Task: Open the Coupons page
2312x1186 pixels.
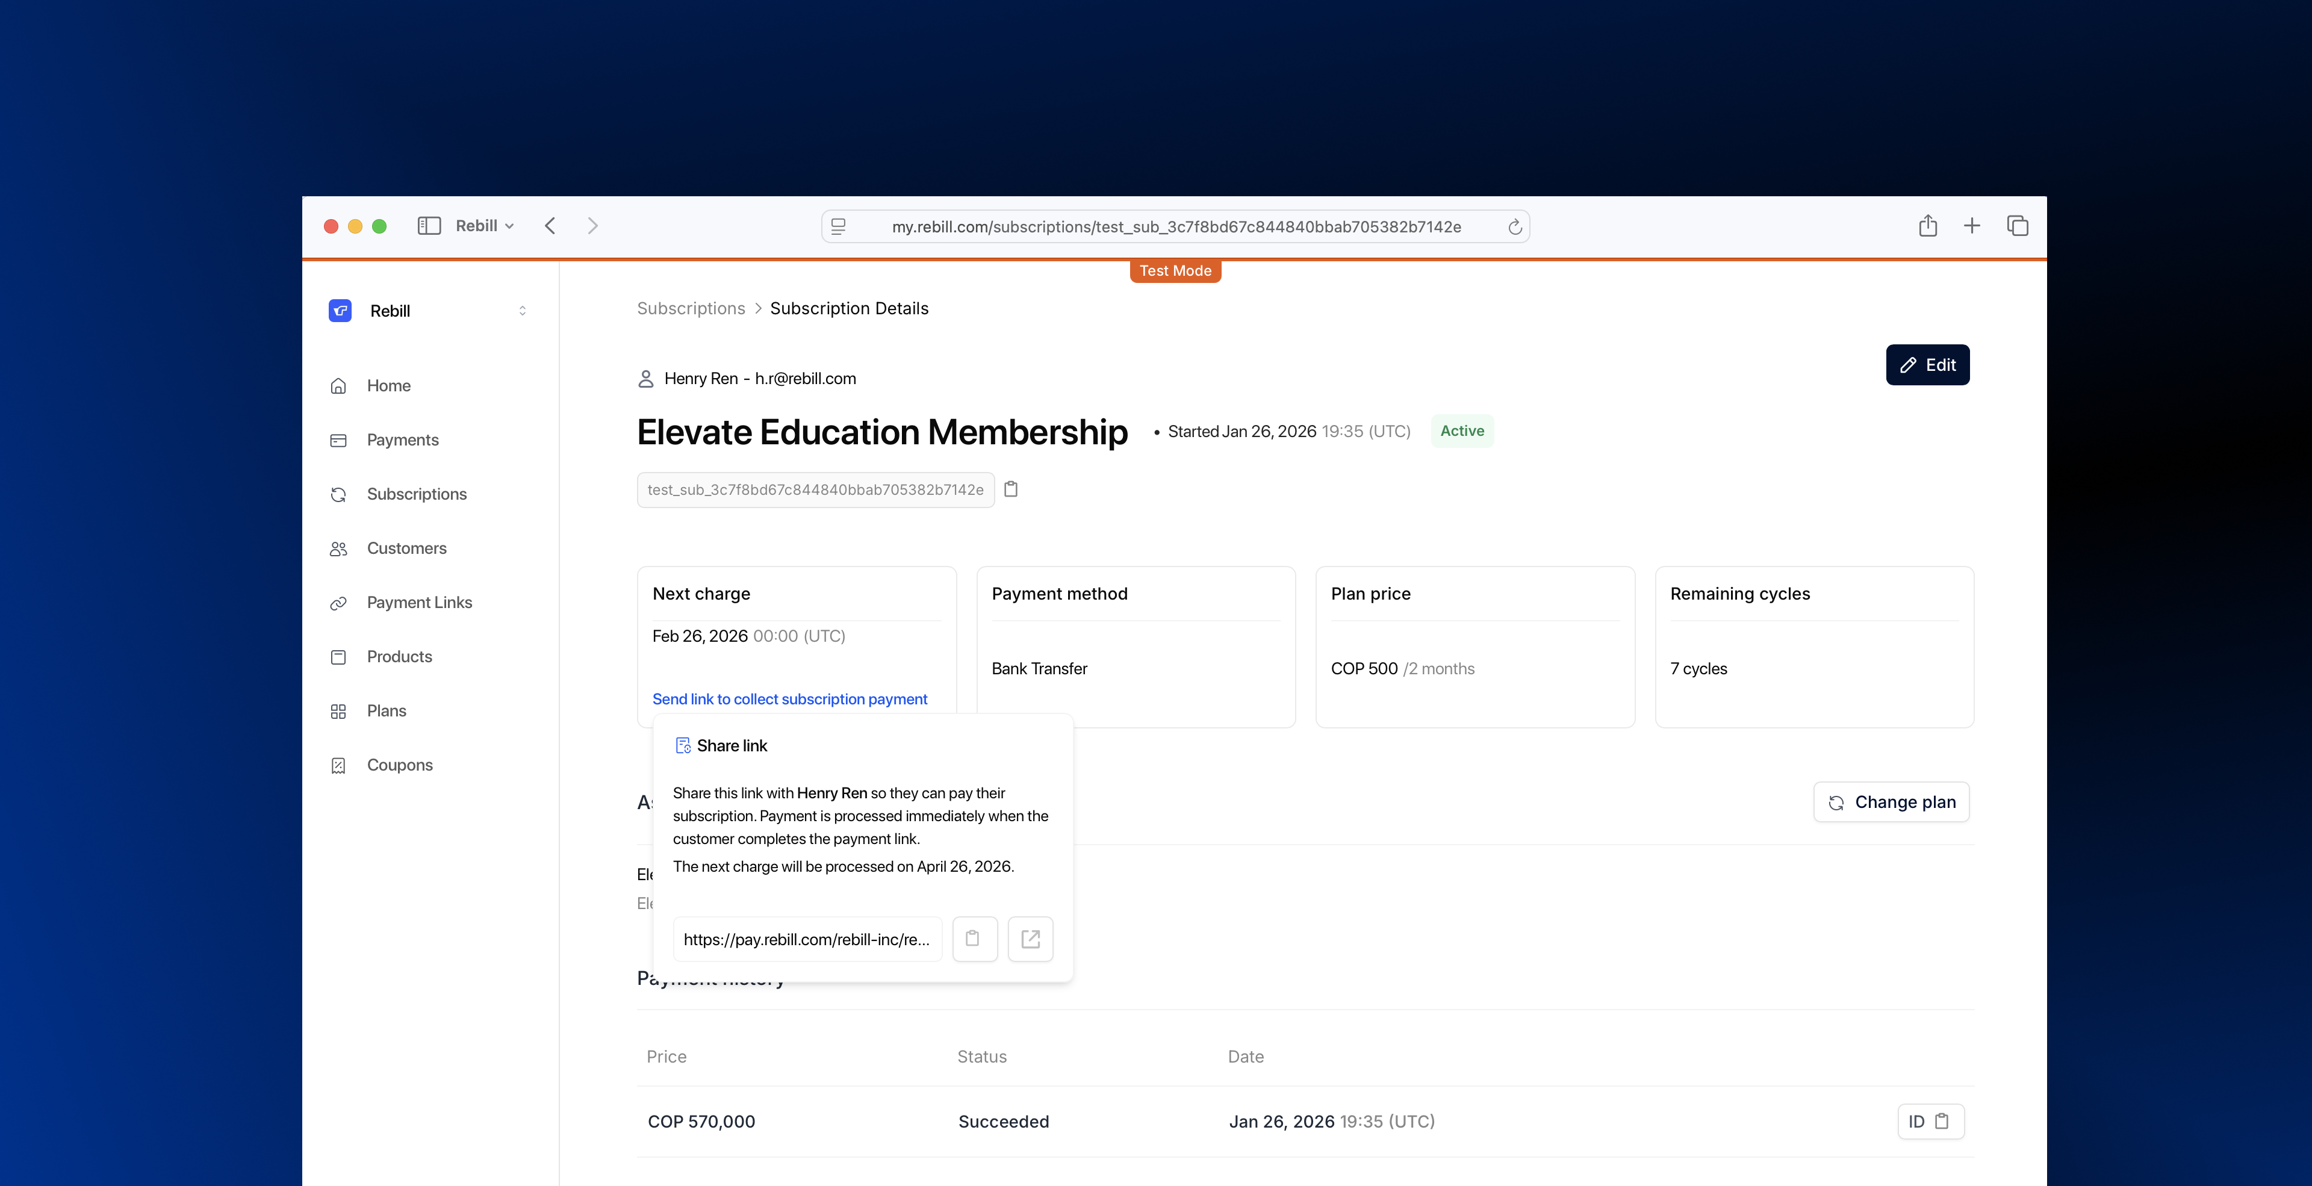Action: 399,765
